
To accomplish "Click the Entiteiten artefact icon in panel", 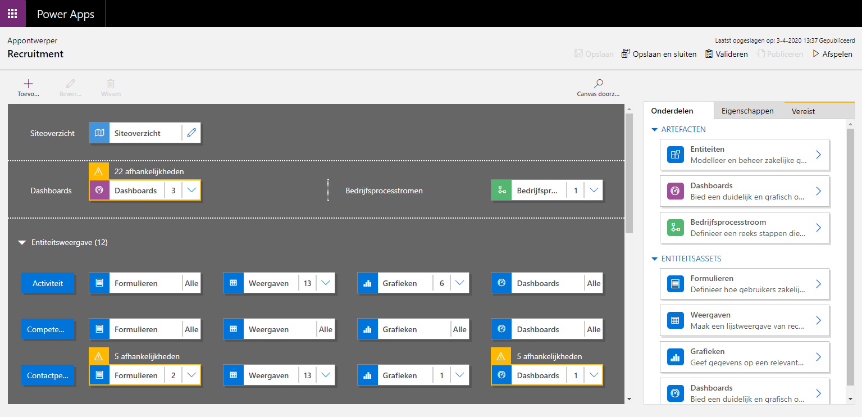I will pyautogui.click(x=676, y=155).
